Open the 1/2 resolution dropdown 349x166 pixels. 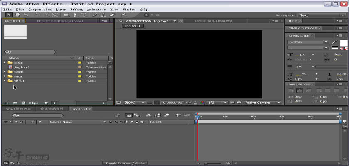click(x=217, y=103)
